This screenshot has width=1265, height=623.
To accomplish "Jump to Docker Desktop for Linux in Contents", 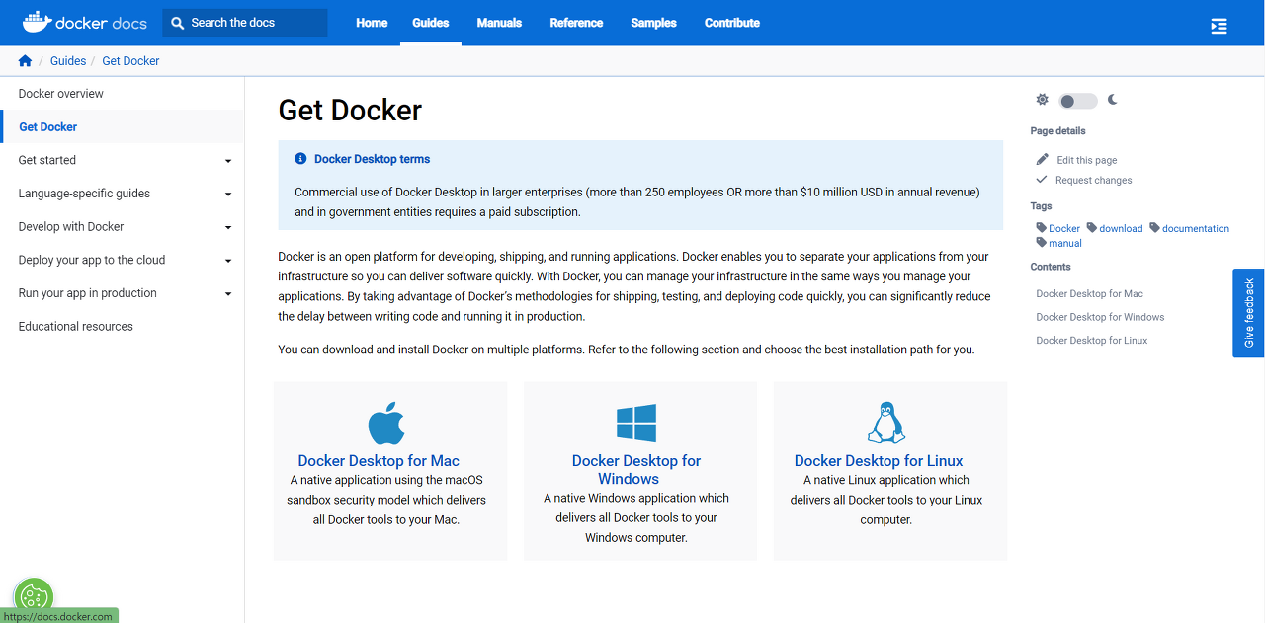I will [1092, 341].
